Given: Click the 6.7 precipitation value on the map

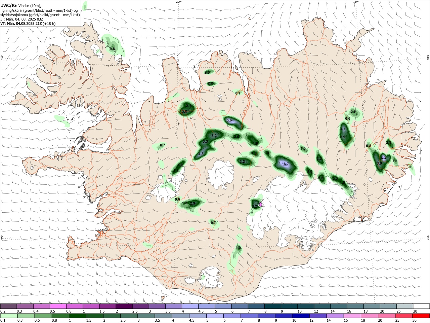Looking at the screenshot, I should [x=286, y=164].
